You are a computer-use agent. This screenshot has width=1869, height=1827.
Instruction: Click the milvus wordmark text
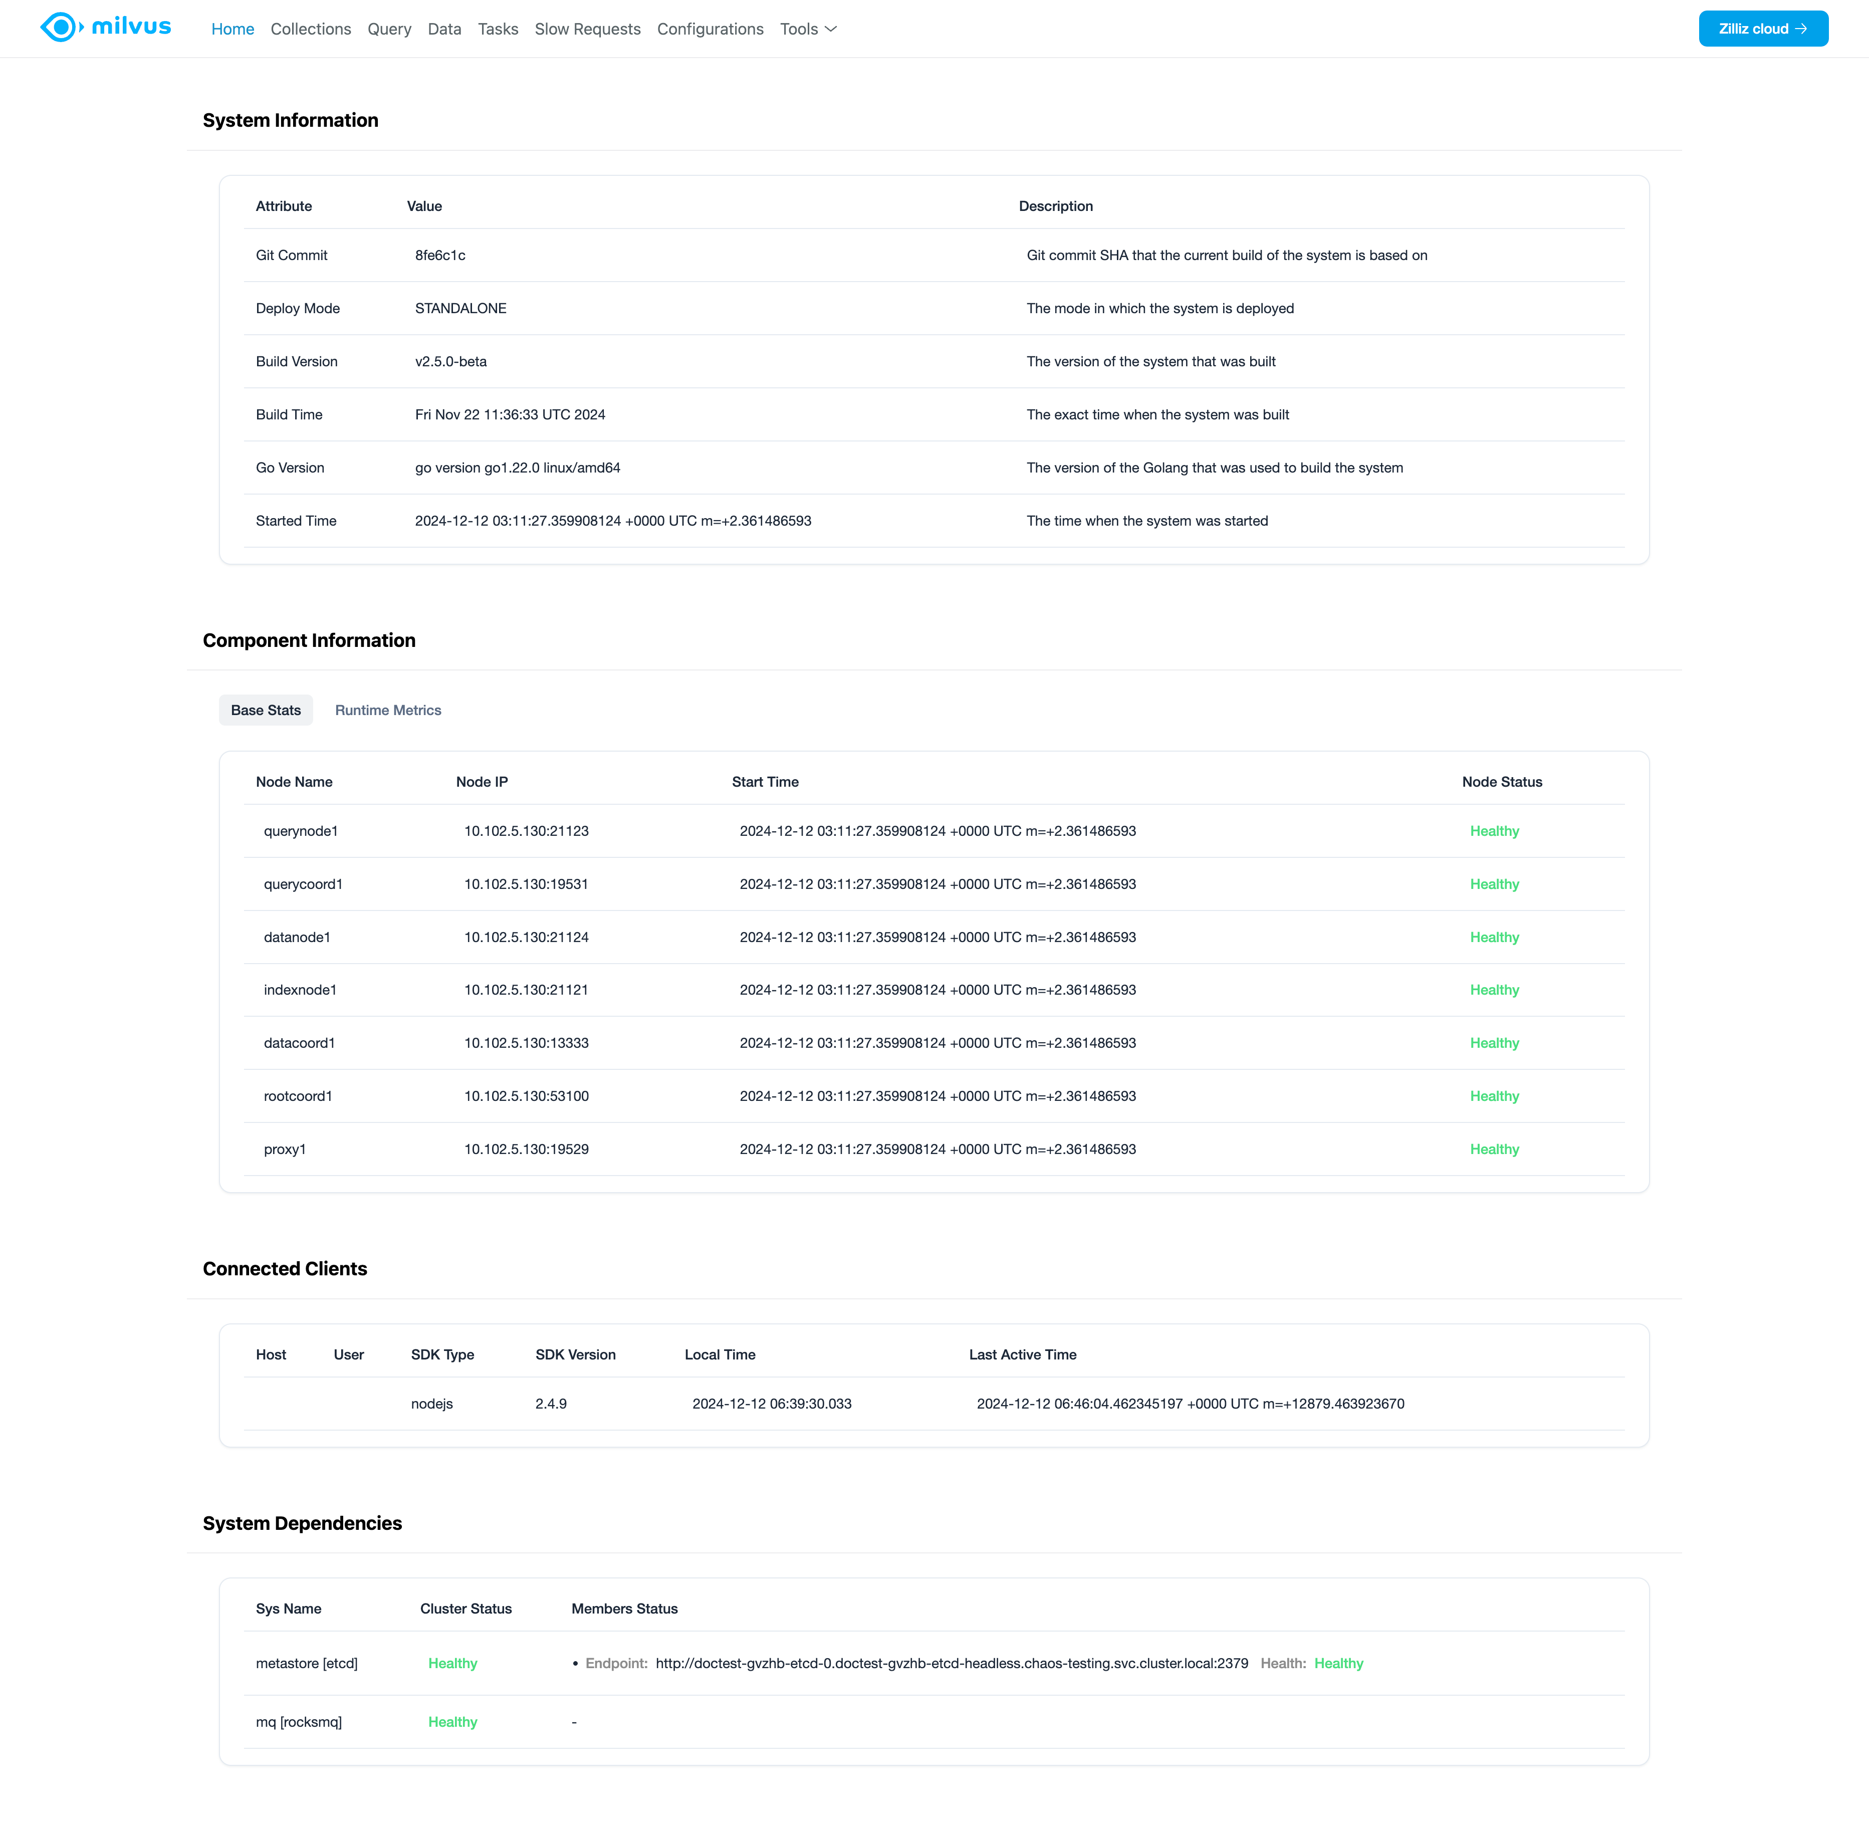(131, 27)
